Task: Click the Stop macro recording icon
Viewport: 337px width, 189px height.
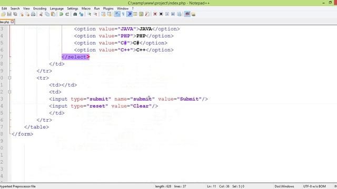Action: (161, 14)
